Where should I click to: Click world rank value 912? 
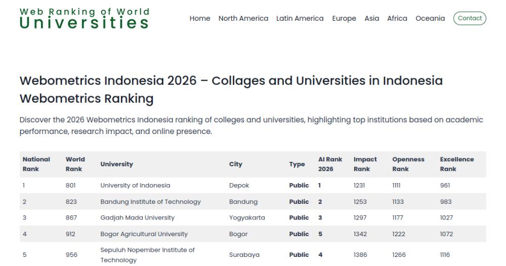(x=70, y=234)
